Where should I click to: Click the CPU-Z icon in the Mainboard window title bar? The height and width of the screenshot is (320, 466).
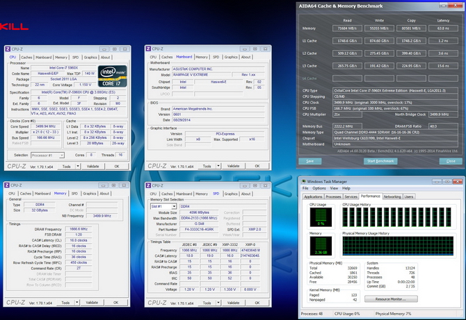(x=148, y=49)
